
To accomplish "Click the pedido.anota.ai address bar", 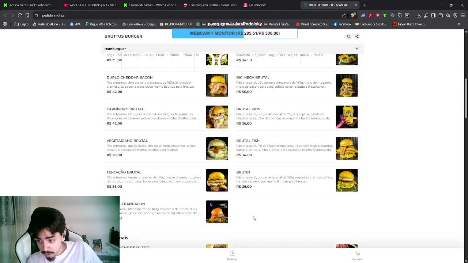I will tap(190, 15).
